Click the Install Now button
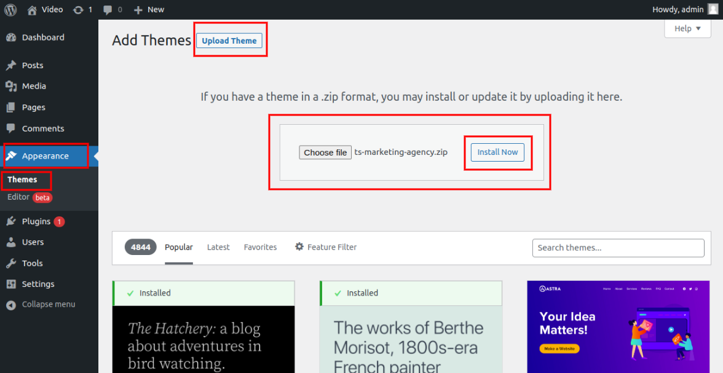Screen dimensions: 723x373 click(497, 152)
